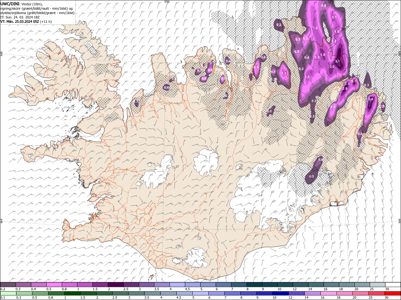The height and width of the screenshot is (300, 401).
Task: Select the lower legend swatch labeled 3.5
Action: pos(152,293)
